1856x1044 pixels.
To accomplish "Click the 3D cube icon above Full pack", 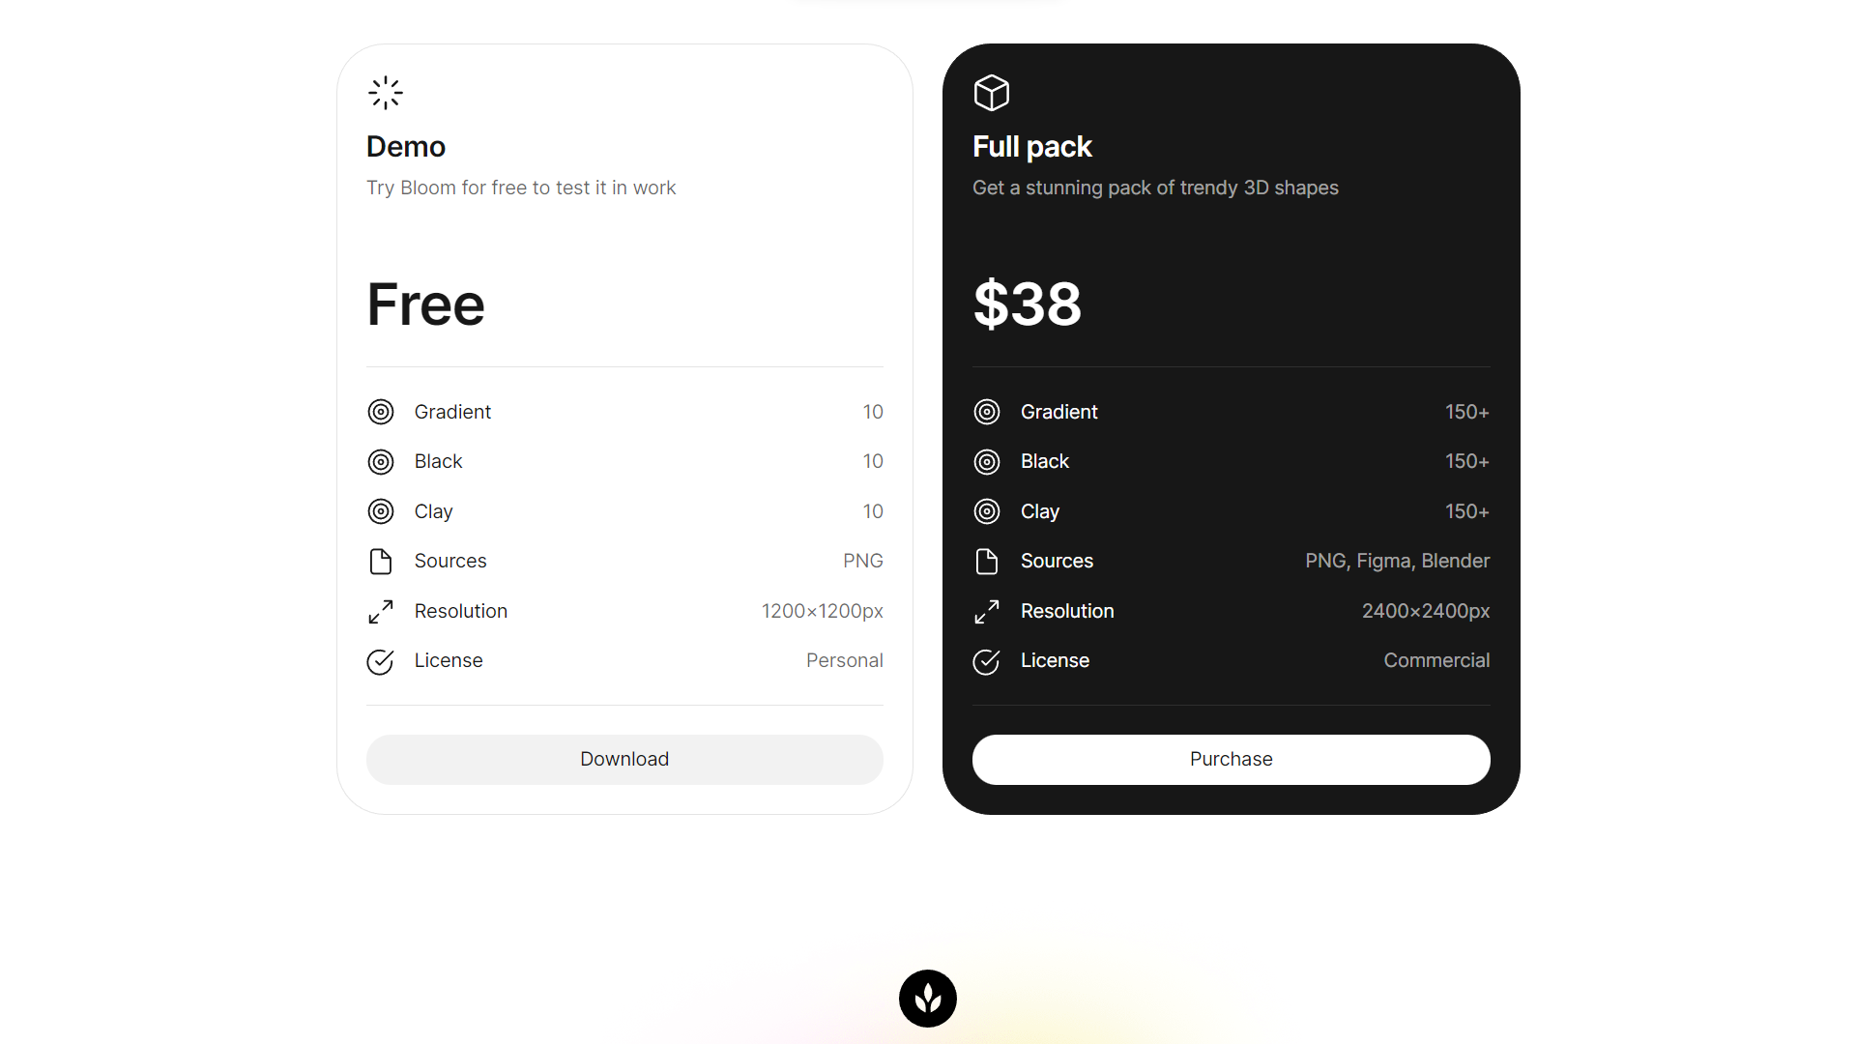I will (x=991, y=93).
